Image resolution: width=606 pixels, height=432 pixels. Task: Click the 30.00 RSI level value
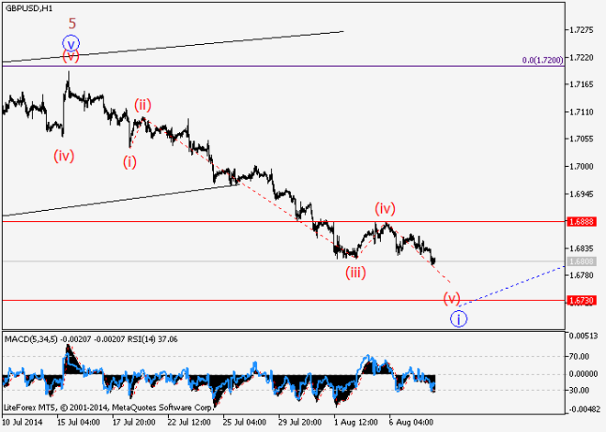tap(579, 391)
